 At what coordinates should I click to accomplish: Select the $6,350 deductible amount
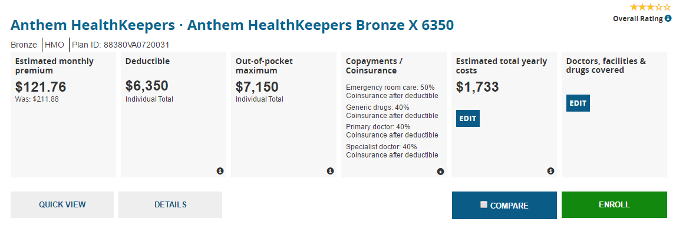point(147,85)
